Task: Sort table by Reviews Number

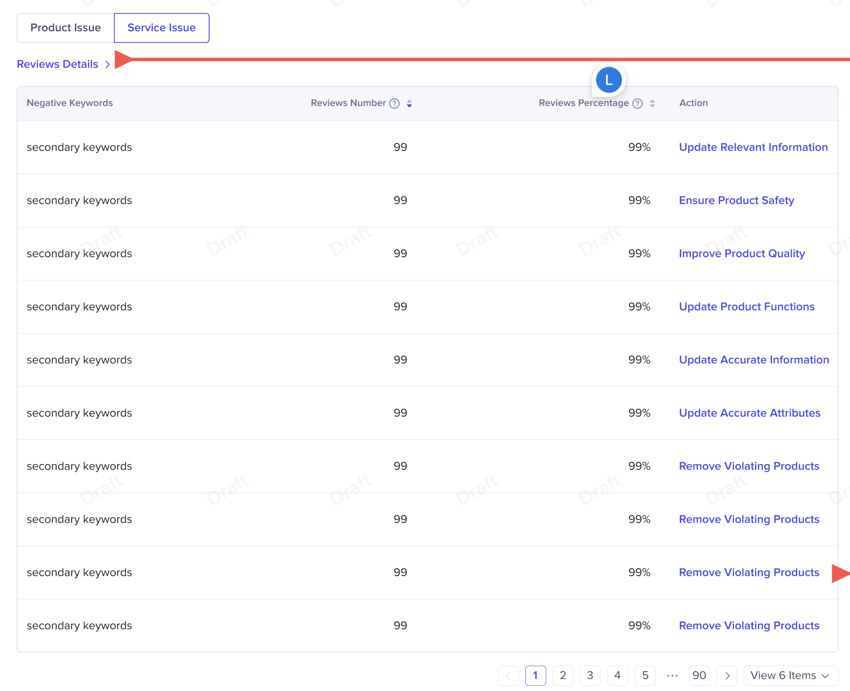Action: [x=409, y=103]
